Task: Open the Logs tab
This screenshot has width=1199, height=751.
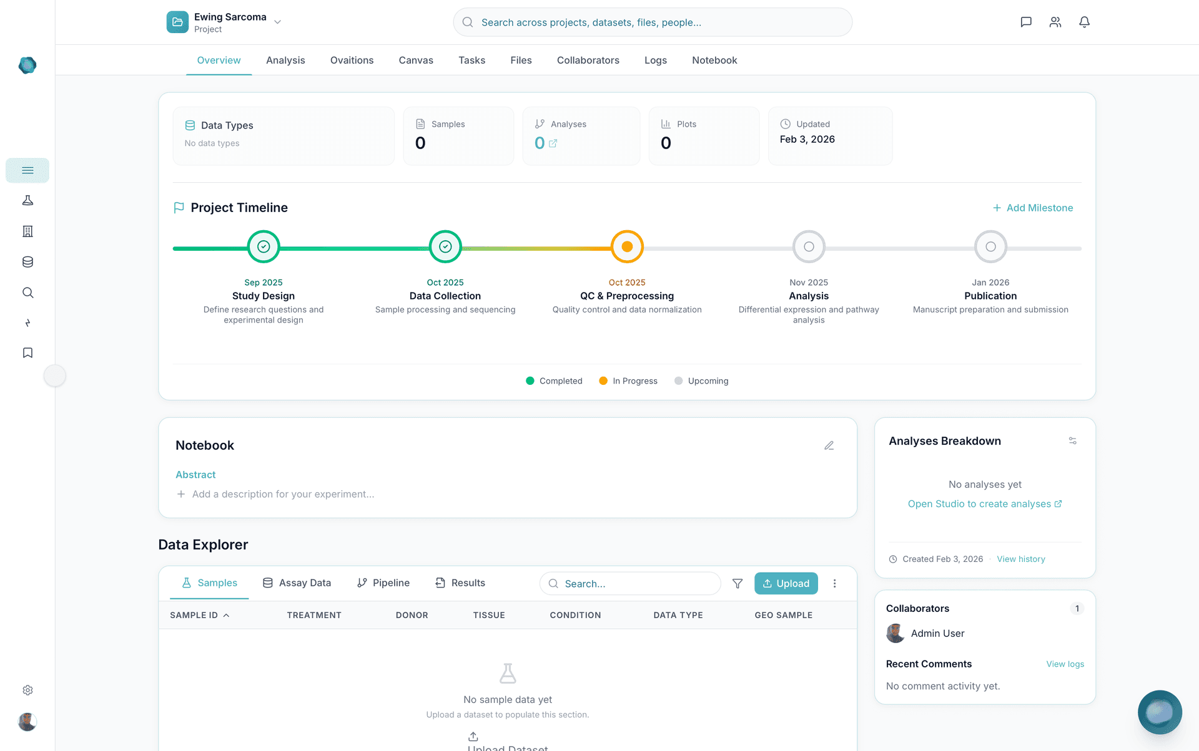Action: (656, 61)
